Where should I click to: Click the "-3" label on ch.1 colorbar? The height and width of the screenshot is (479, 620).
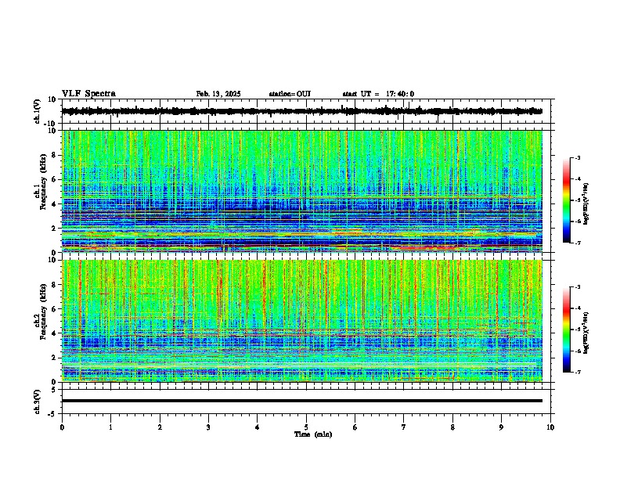(x=578, y=157)
